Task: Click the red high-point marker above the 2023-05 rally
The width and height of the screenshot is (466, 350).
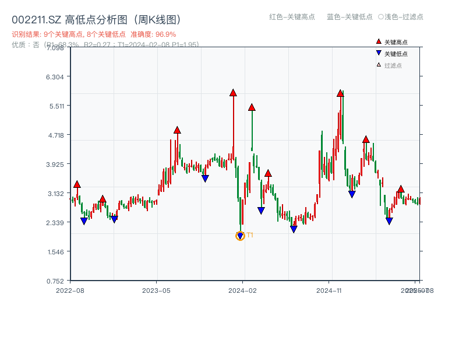Action: pyautogui.click(x=177, y=130)
